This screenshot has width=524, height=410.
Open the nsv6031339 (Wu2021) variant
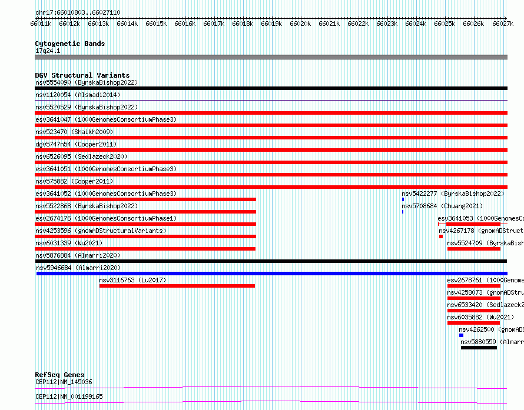69,243
